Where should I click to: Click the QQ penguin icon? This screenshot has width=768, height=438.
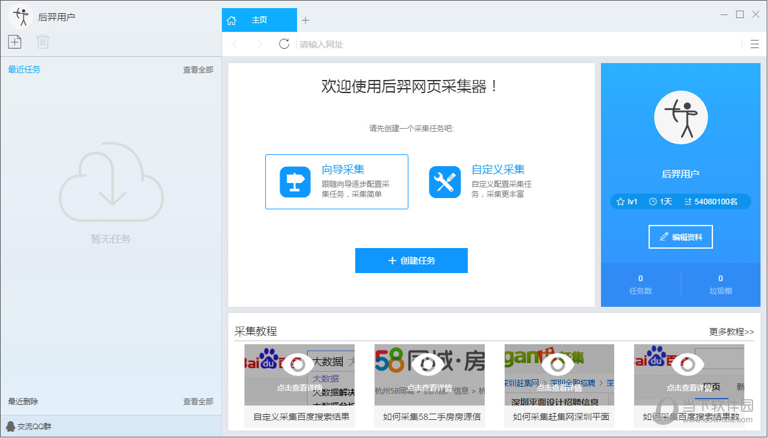10,427
